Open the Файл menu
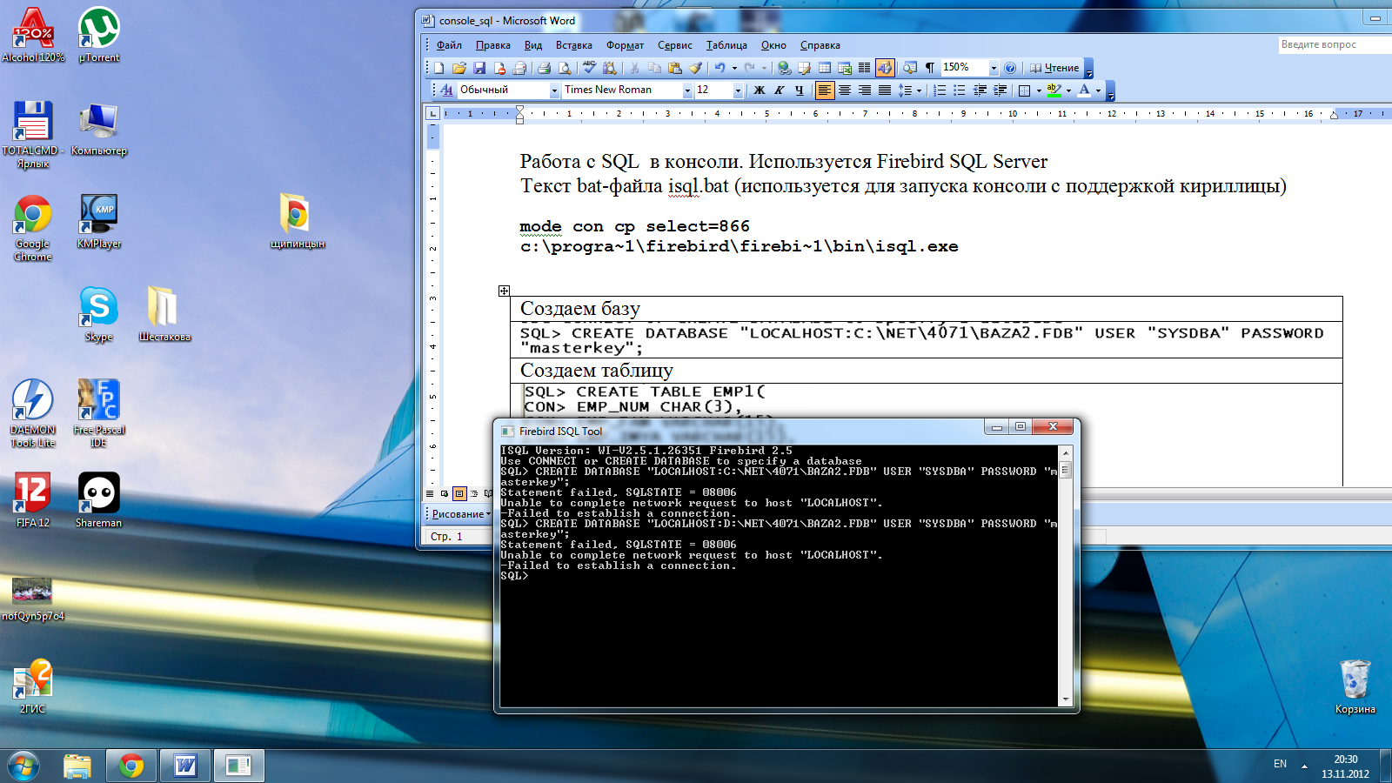Viewport: 1392px width, 783px height. click(449, 45)
